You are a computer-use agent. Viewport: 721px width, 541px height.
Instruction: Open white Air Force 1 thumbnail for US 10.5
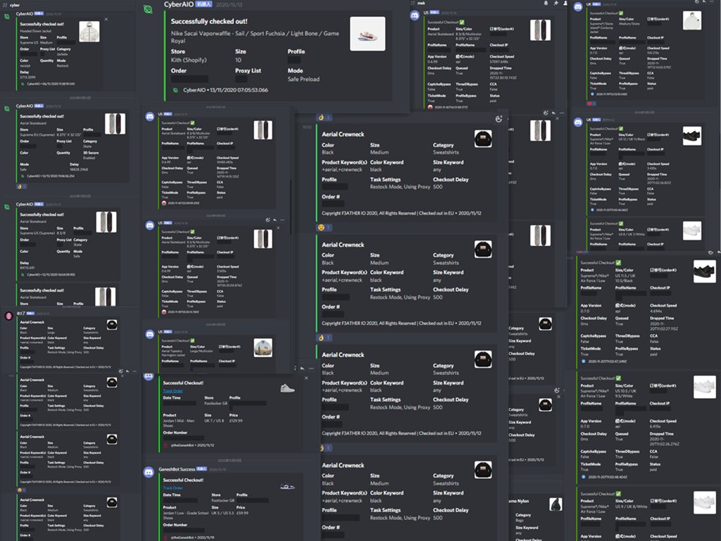[x=704, y=387]
